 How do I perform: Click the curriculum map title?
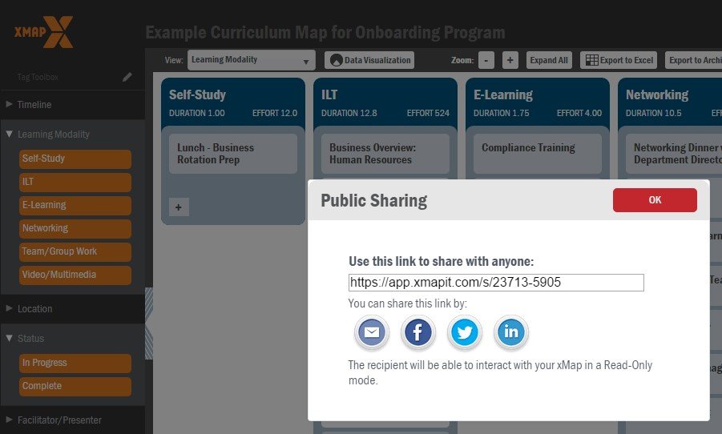pyautogui.click(x=325, y=33)
